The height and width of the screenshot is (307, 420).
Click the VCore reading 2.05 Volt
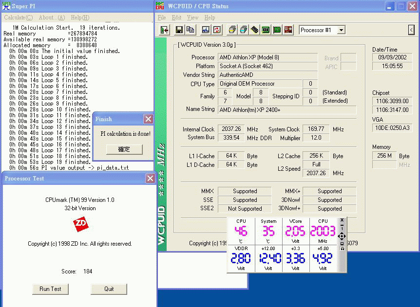tap(295, 231)
